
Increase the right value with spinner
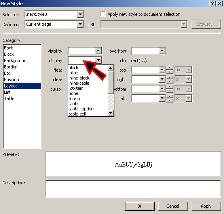click(x=169, y=78)
